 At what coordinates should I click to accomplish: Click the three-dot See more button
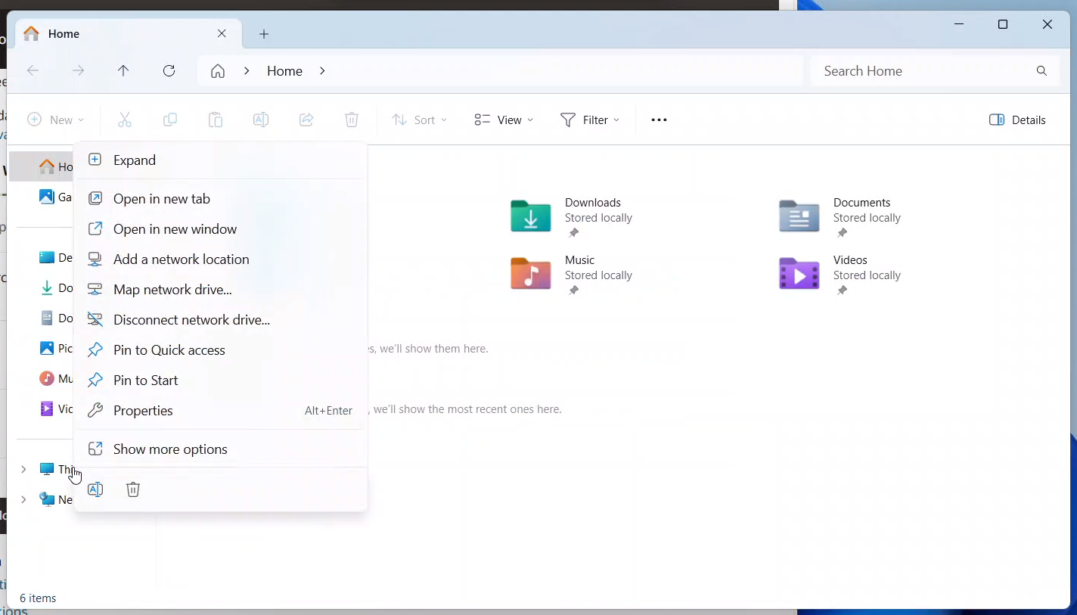(659, 120)
